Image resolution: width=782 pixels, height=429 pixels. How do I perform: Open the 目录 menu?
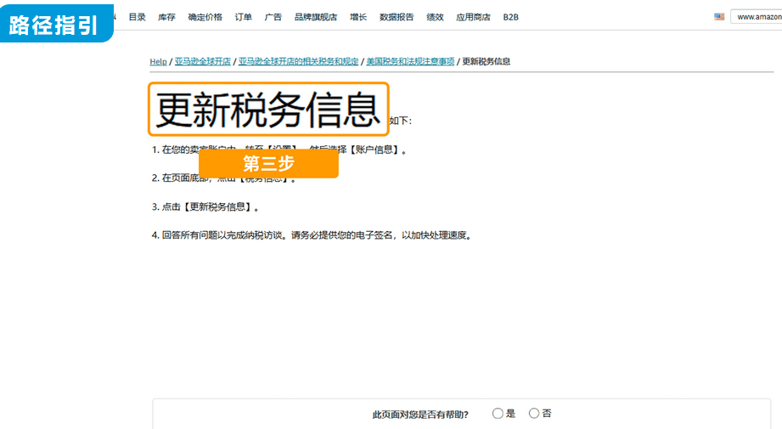[x=137, y=17]
